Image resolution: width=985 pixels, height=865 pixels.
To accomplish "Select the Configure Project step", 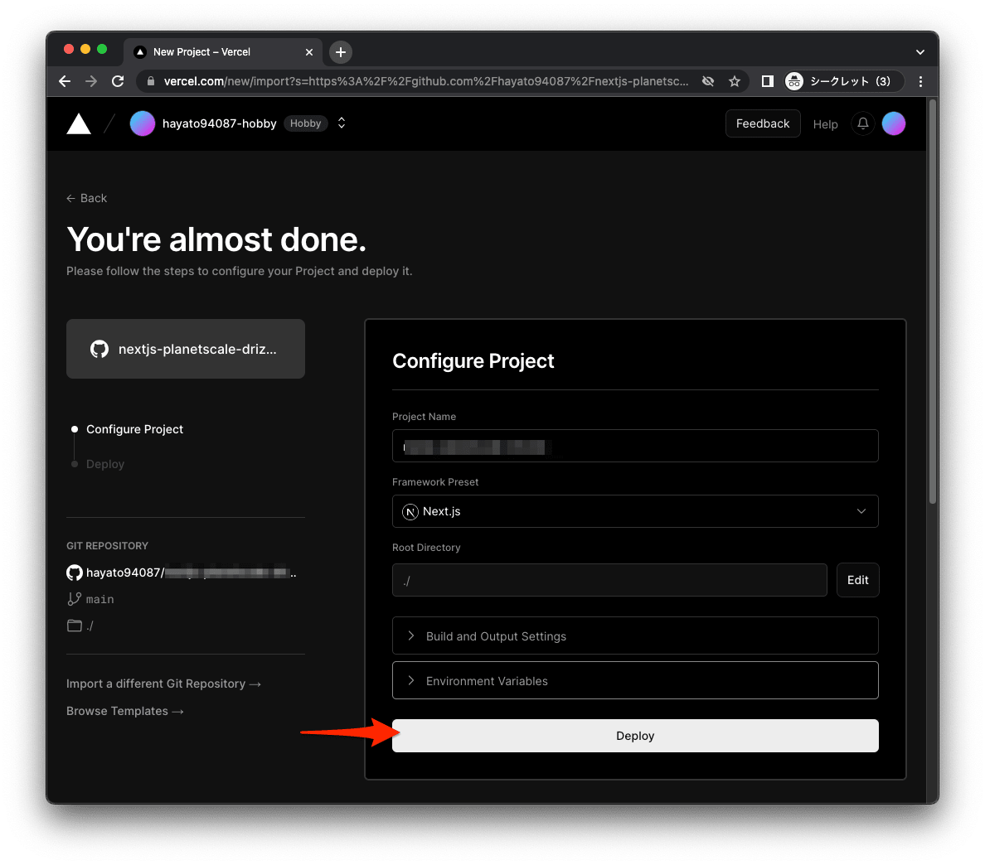I will (134, 429).
